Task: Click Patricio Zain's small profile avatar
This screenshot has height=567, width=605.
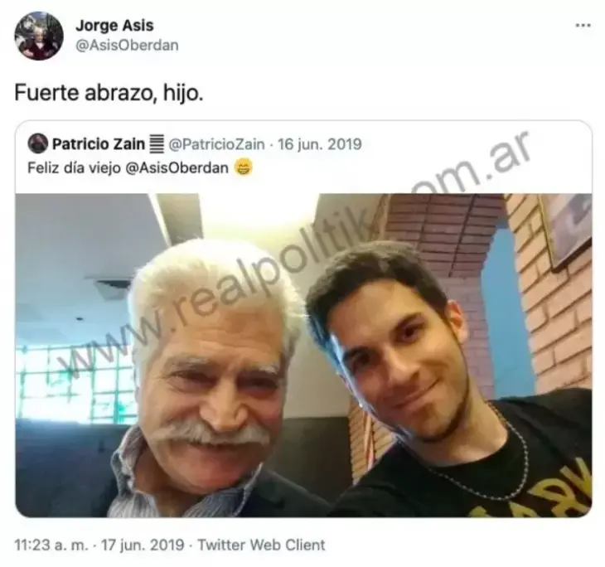Action: pyautogui.click(x=38, y=143)
